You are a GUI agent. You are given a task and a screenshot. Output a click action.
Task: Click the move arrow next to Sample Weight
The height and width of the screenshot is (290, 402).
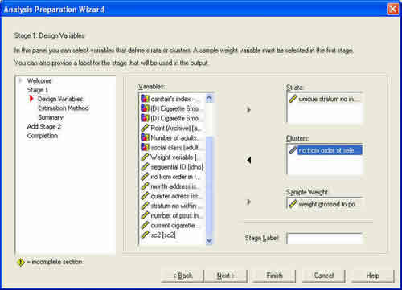coord(248,202)
